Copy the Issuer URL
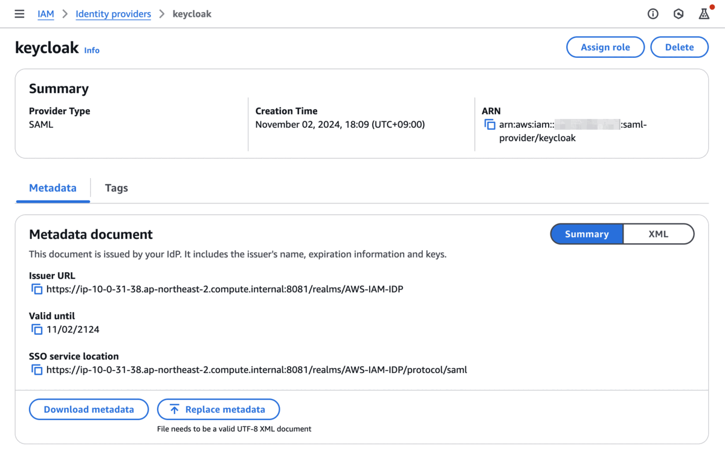 pyautogui.click(x=37, y=289)
